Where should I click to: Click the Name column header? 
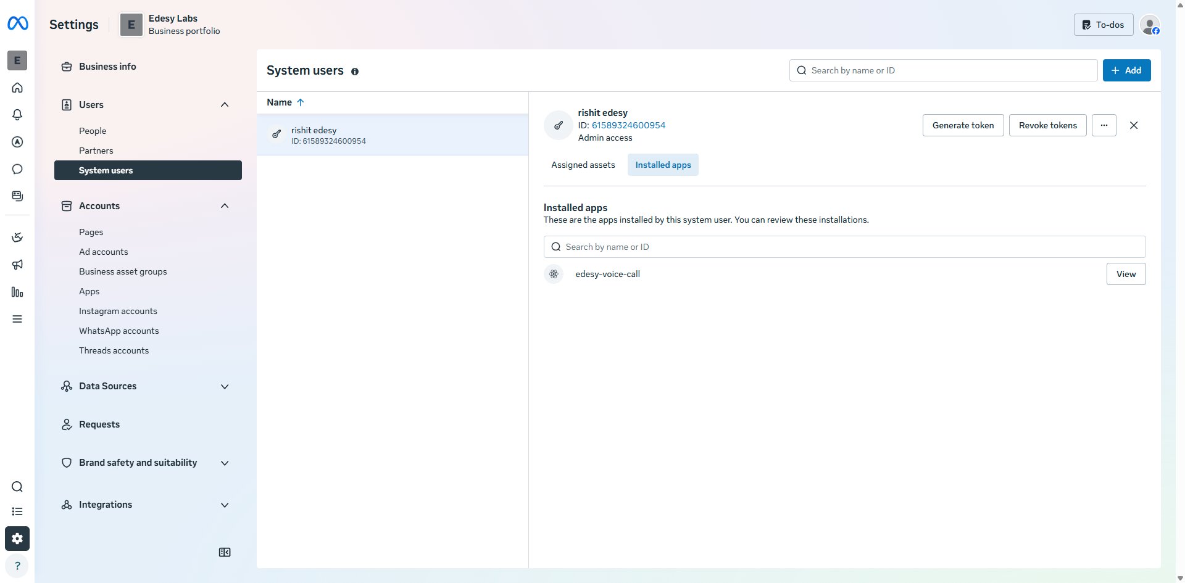pyautogui.click(x=279, y=102)
